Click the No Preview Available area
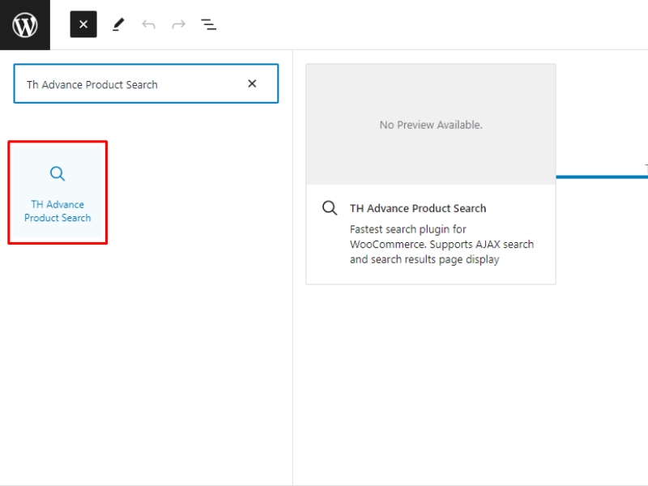Screen dimensions: 648x486 click(x=431, y=125)
